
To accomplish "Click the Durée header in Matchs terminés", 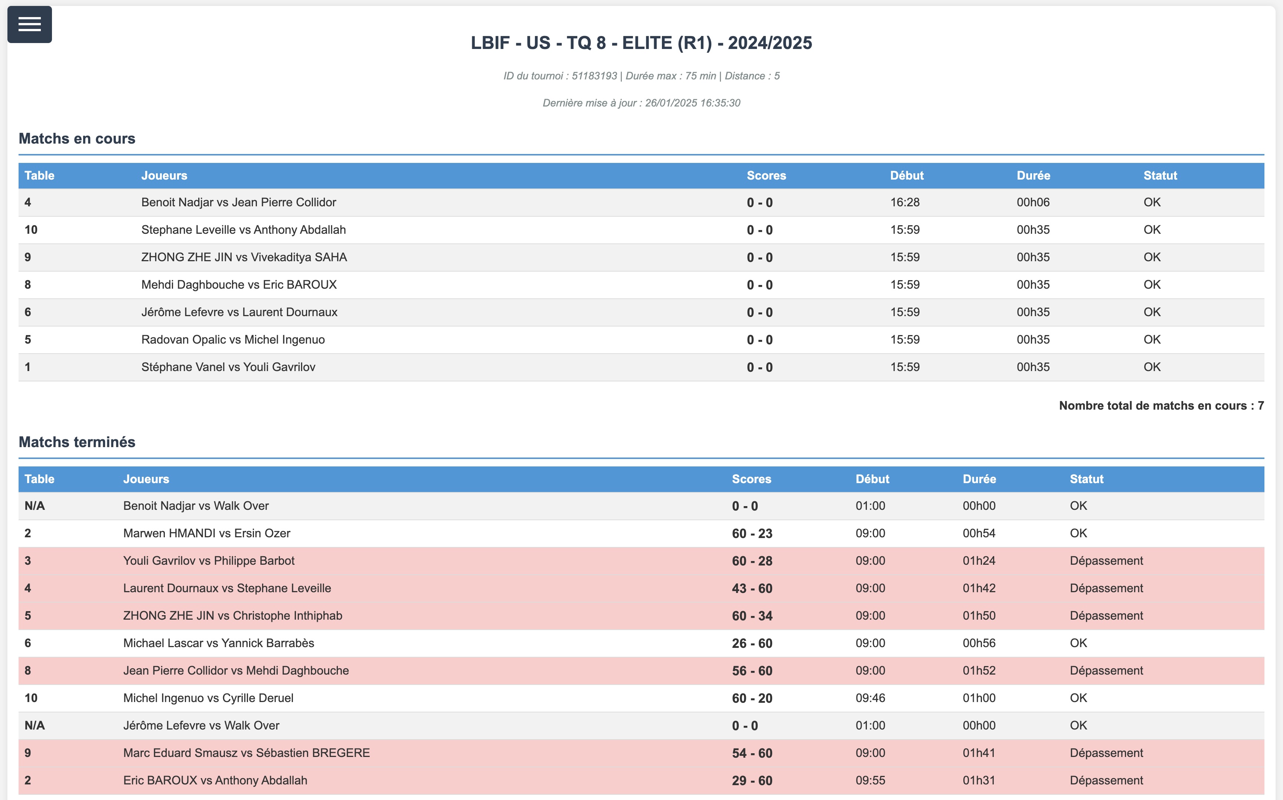I will tap(979, 479).
